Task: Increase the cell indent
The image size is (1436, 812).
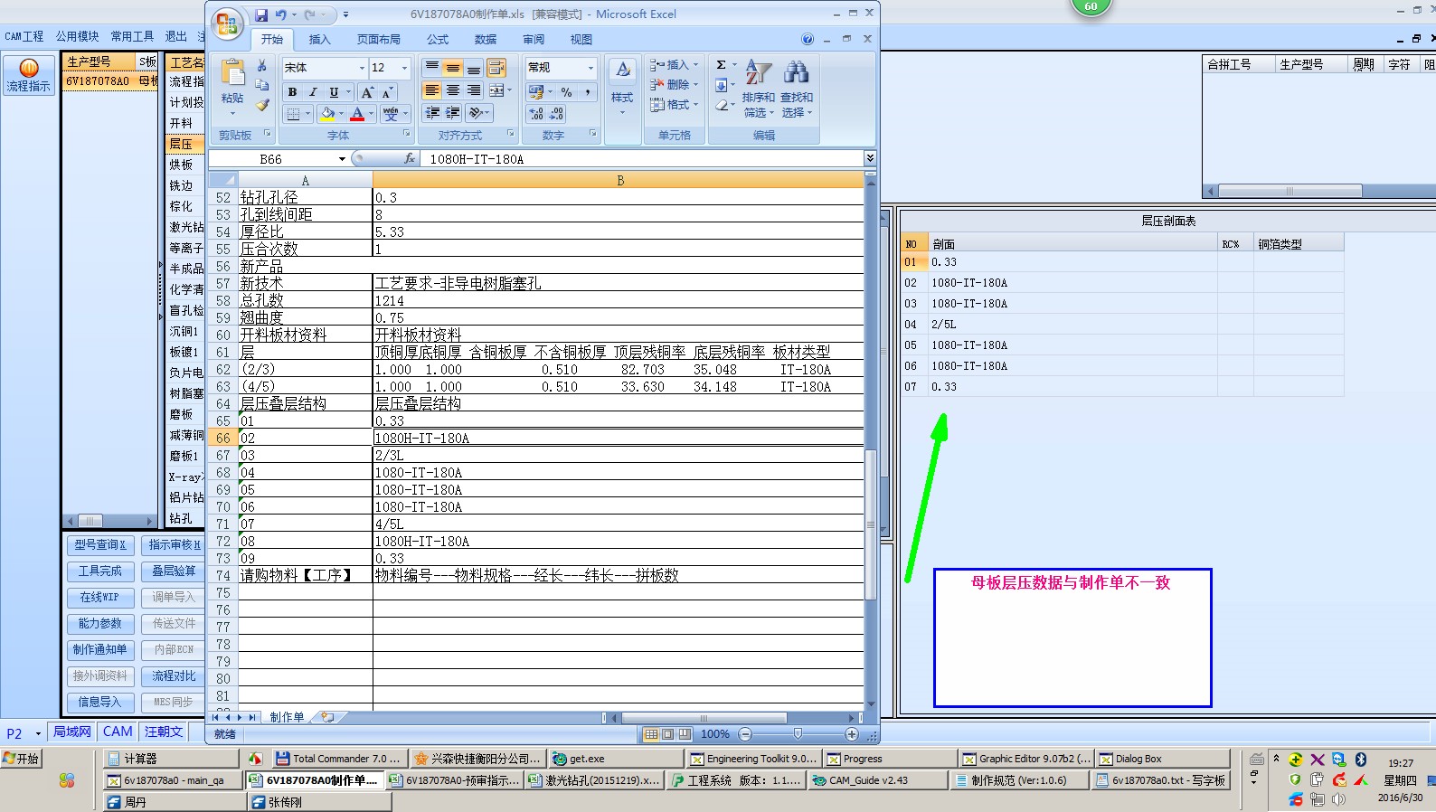Action: pyautogui.click(x=453, y=113)
